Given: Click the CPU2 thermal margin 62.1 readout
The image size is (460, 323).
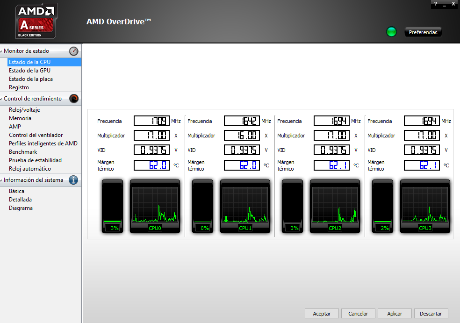Looking at the screenshot, I should (x=331, y=165).
